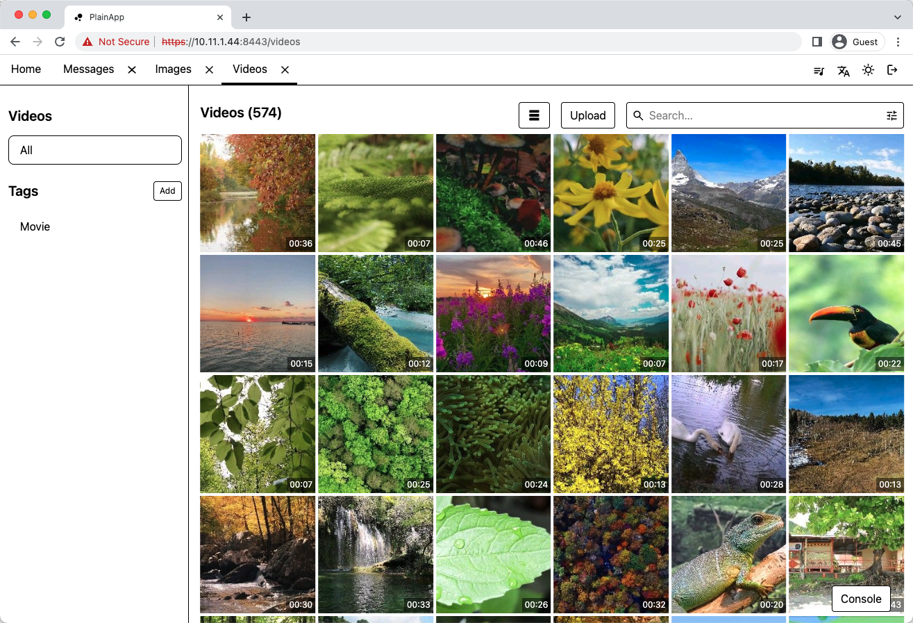Viewport: 913px width, 623px height.
Task: Open autumn river video, 00:36
Action: point(258,193)
